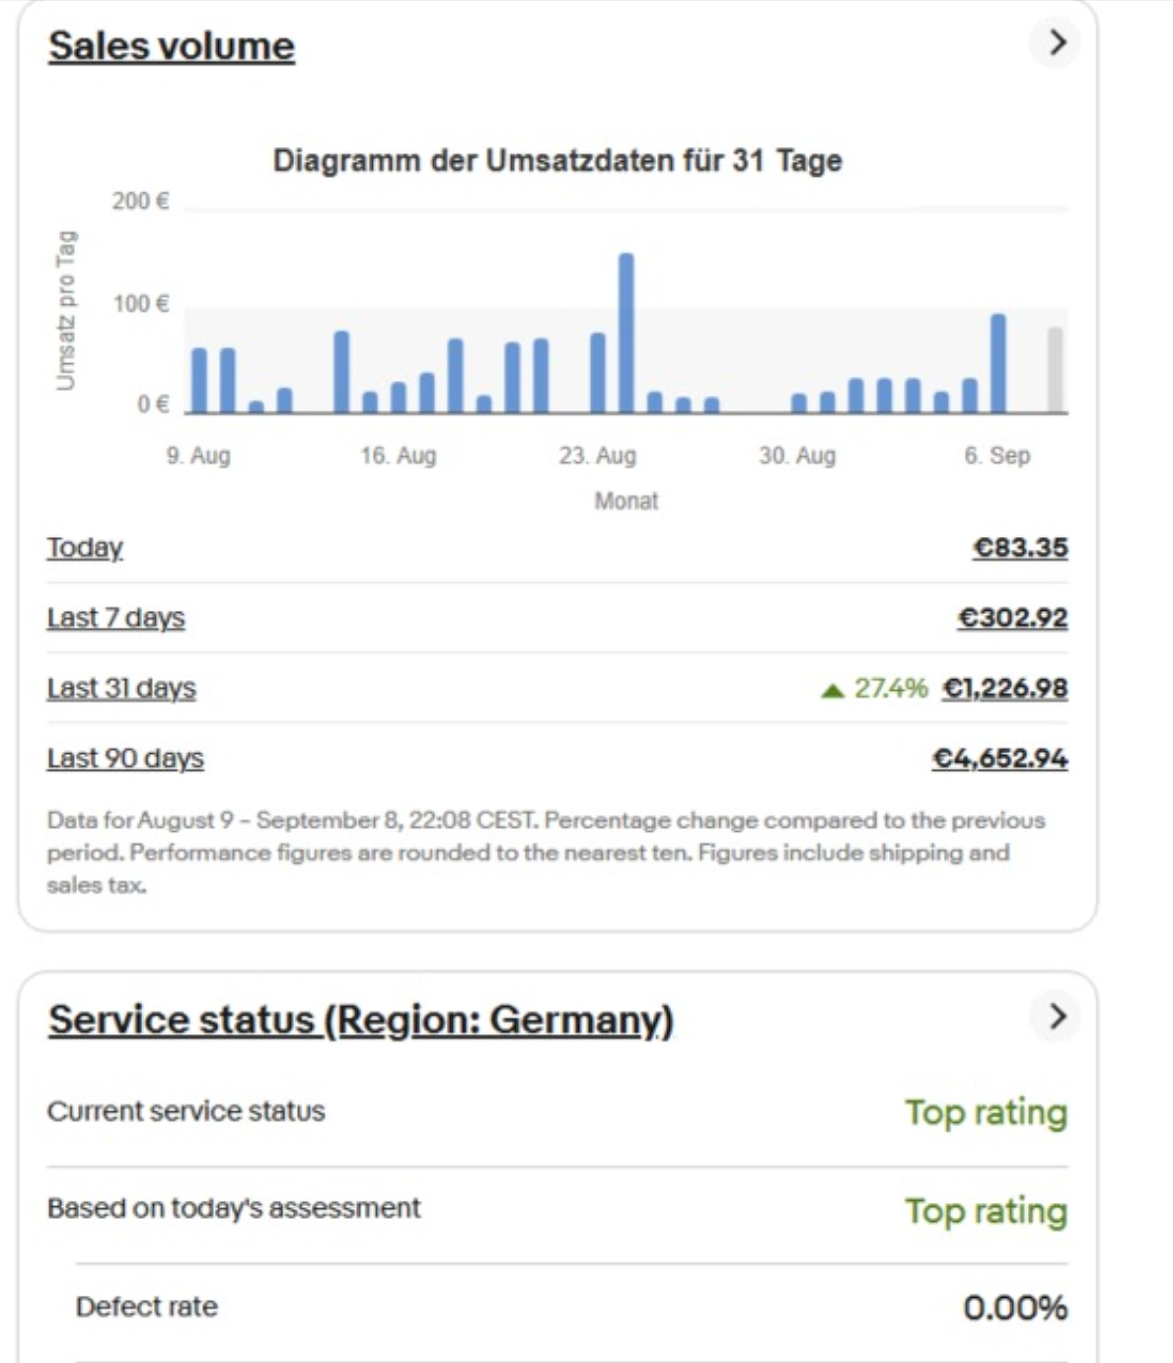1173x1363 pixels.
Task: Click the 'Based on today's assessment' label
Action: (x=234, y=1208)
